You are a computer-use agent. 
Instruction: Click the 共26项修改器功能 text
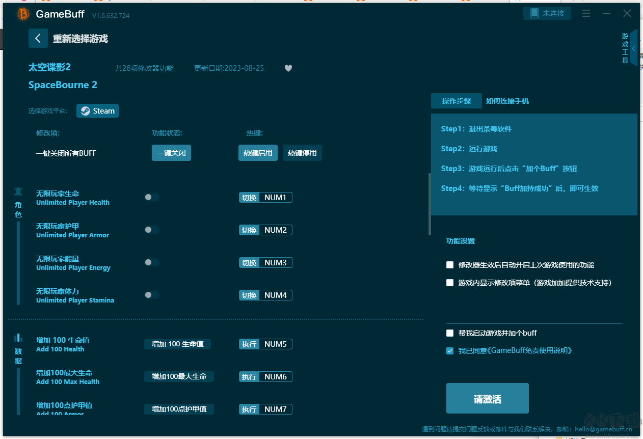click(x=144, y=68)
